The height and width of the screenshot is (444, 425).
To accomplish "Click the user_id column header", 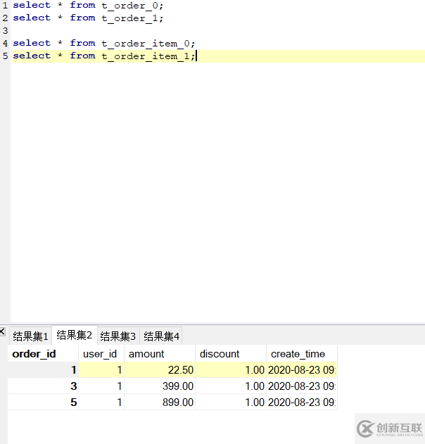I will [x=100, y=354].
